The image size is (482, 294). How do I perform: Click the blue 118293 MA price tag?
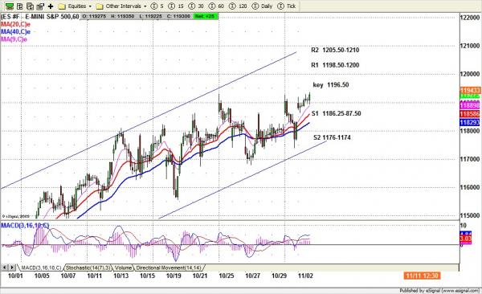pyautogui.click(x=470, y=122)
